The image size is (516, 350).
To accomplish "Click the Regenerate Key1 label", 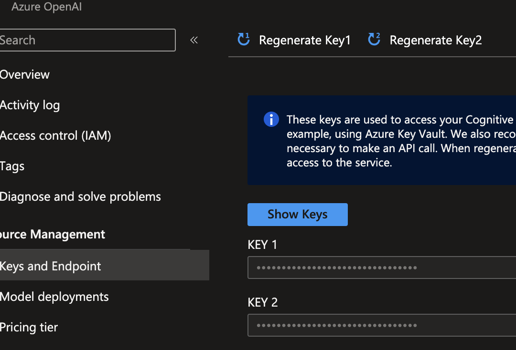I will [x=305, y=40].
